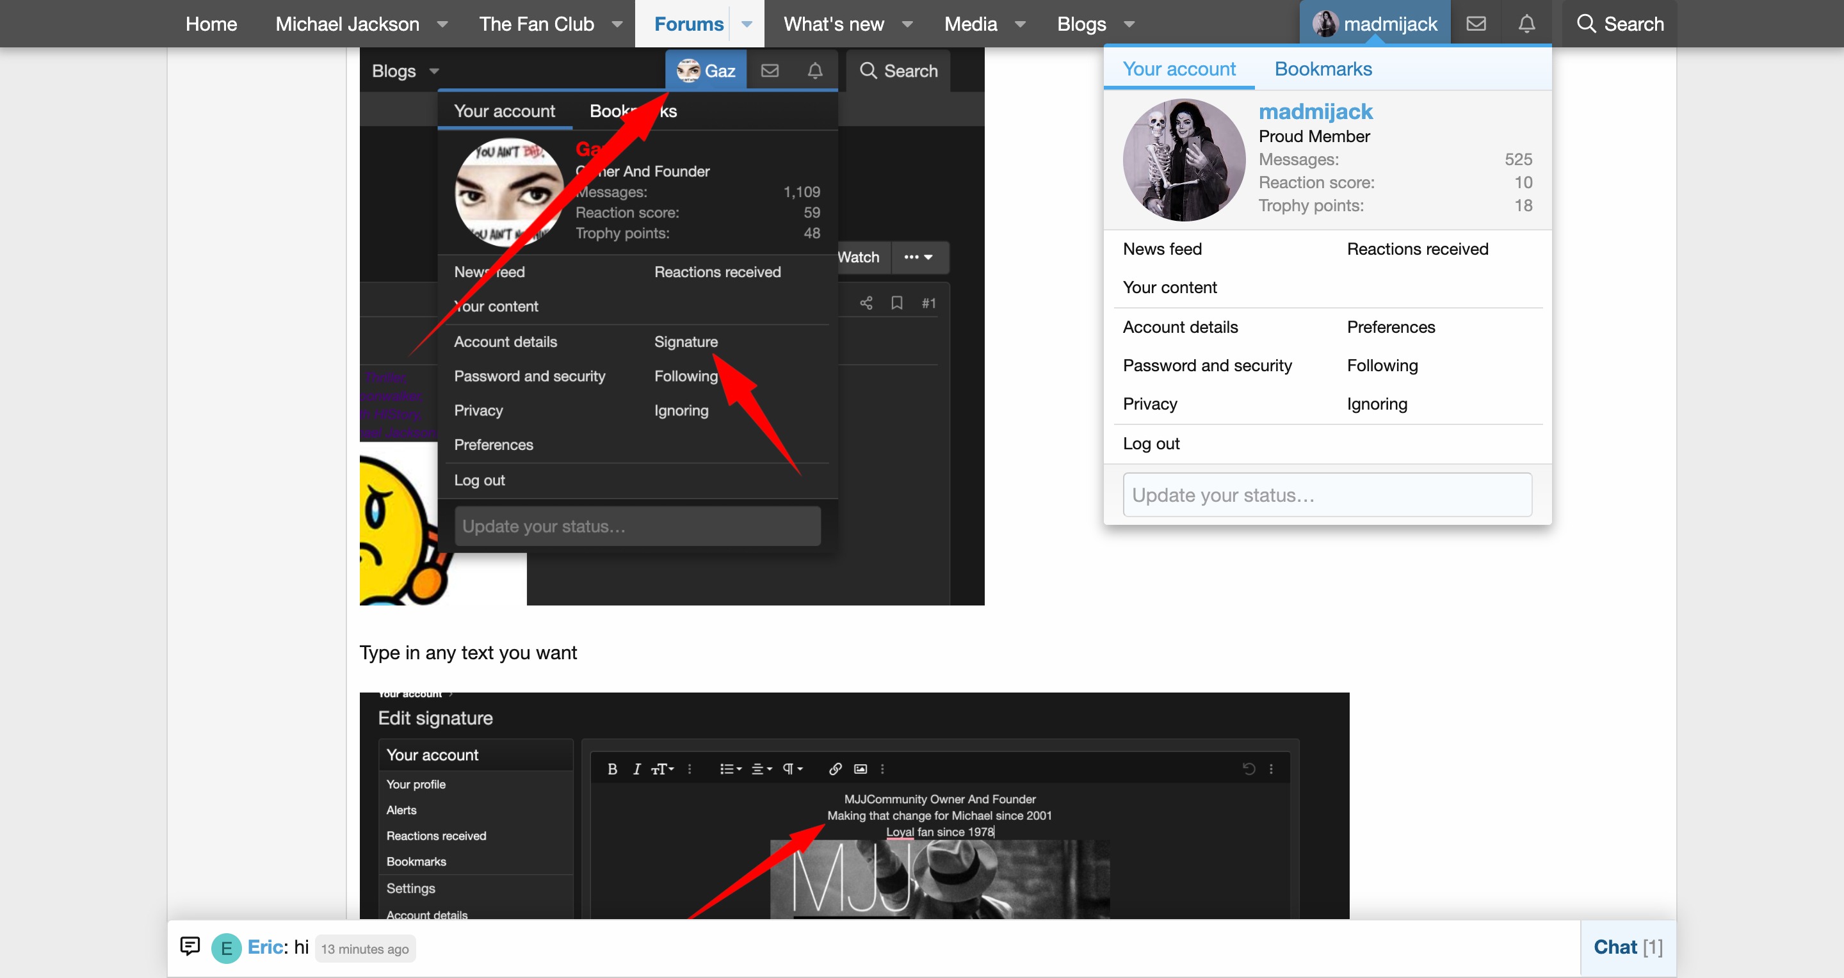Click the chat speech-bubble icon in bottom bar

click(x=190, y=947)
